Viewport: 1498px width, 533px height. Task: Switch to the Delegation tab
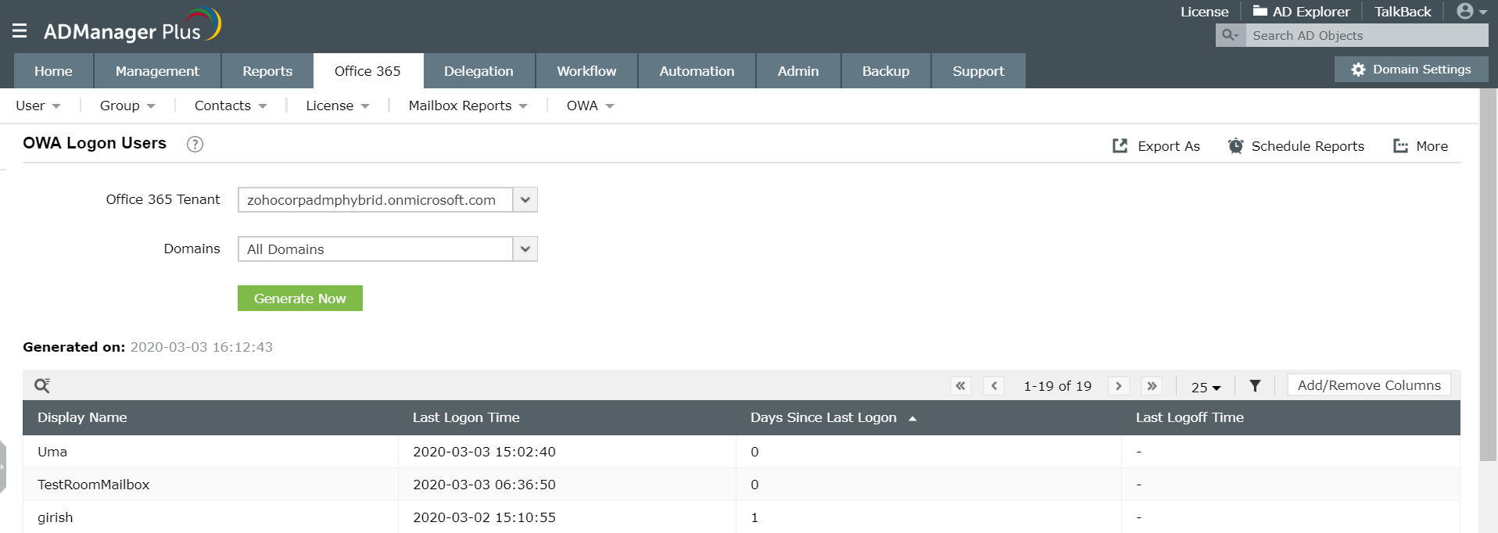[x=478, y=71]
